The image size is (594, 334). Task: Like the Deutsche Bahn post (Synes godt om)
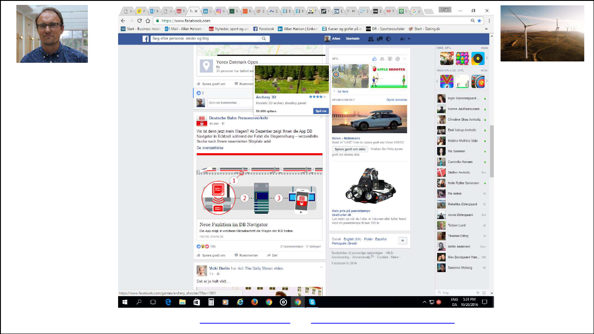(211, 255)
